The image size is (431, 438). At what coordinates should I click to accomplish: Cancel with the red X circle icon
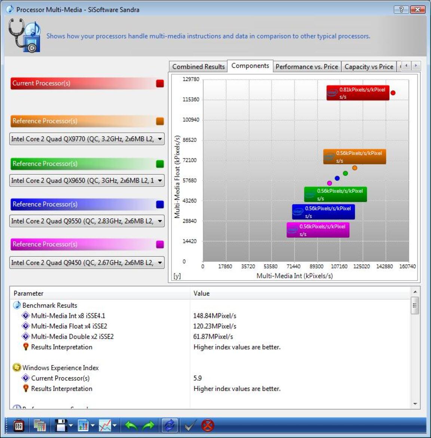pos(208,425)
